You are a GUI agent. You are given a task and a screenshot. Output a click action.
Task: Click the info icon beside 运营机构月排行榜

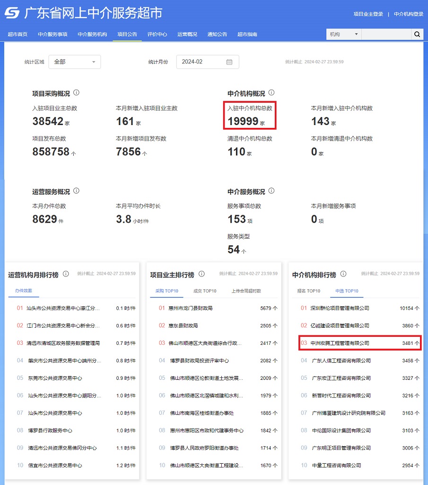pyautogui.click(x=65, y=274)
